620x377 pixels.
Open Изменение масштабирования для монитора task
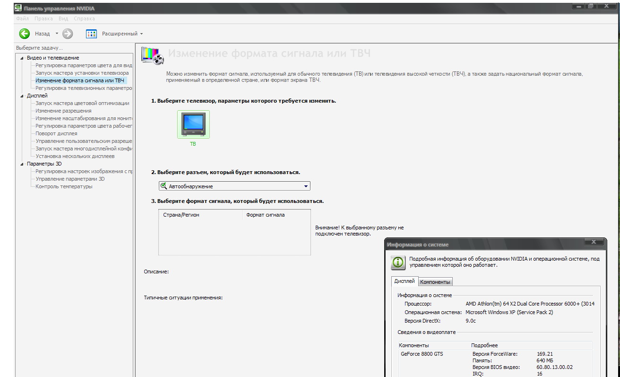pos(84,118)
